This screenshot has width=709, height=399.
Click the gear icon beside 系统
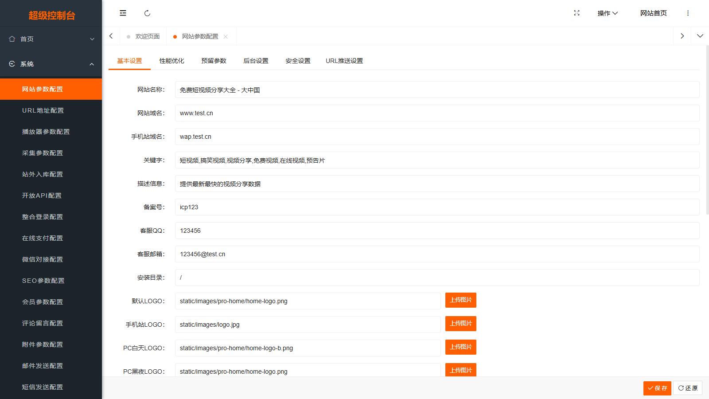(x=12, y=63)
